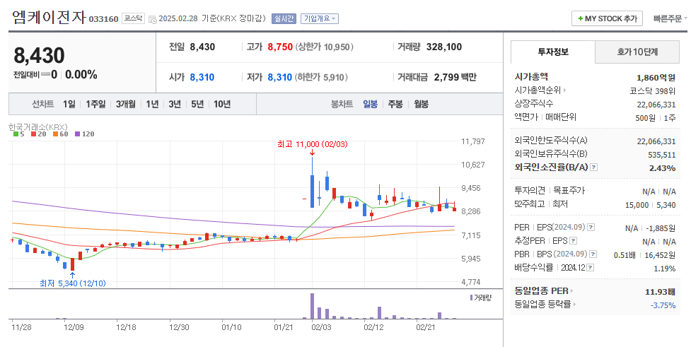
Task: Click the 거래대금 value 2,799 백만
Action: (x=455, y=77)
